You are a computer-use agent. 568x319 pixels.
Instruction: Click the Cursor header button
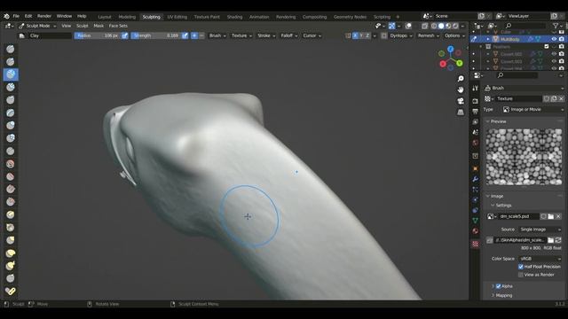click(x=312, y=35)
